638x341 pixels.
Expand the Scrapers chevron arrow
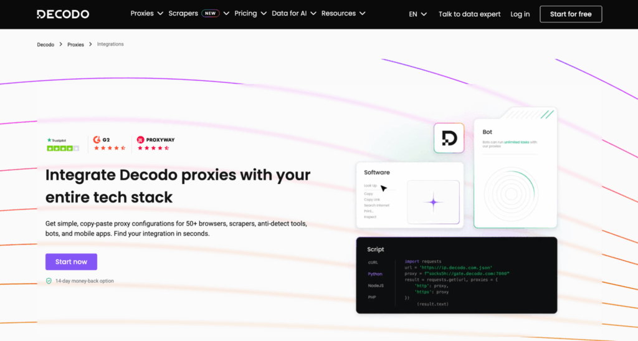[x=226, y=14]
